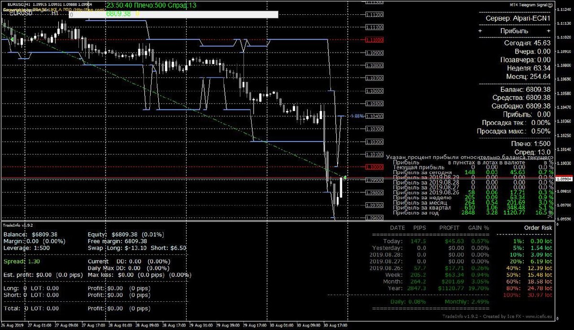
Task: Click the green 23:50:40 clock text
Action: click(119, 5)
